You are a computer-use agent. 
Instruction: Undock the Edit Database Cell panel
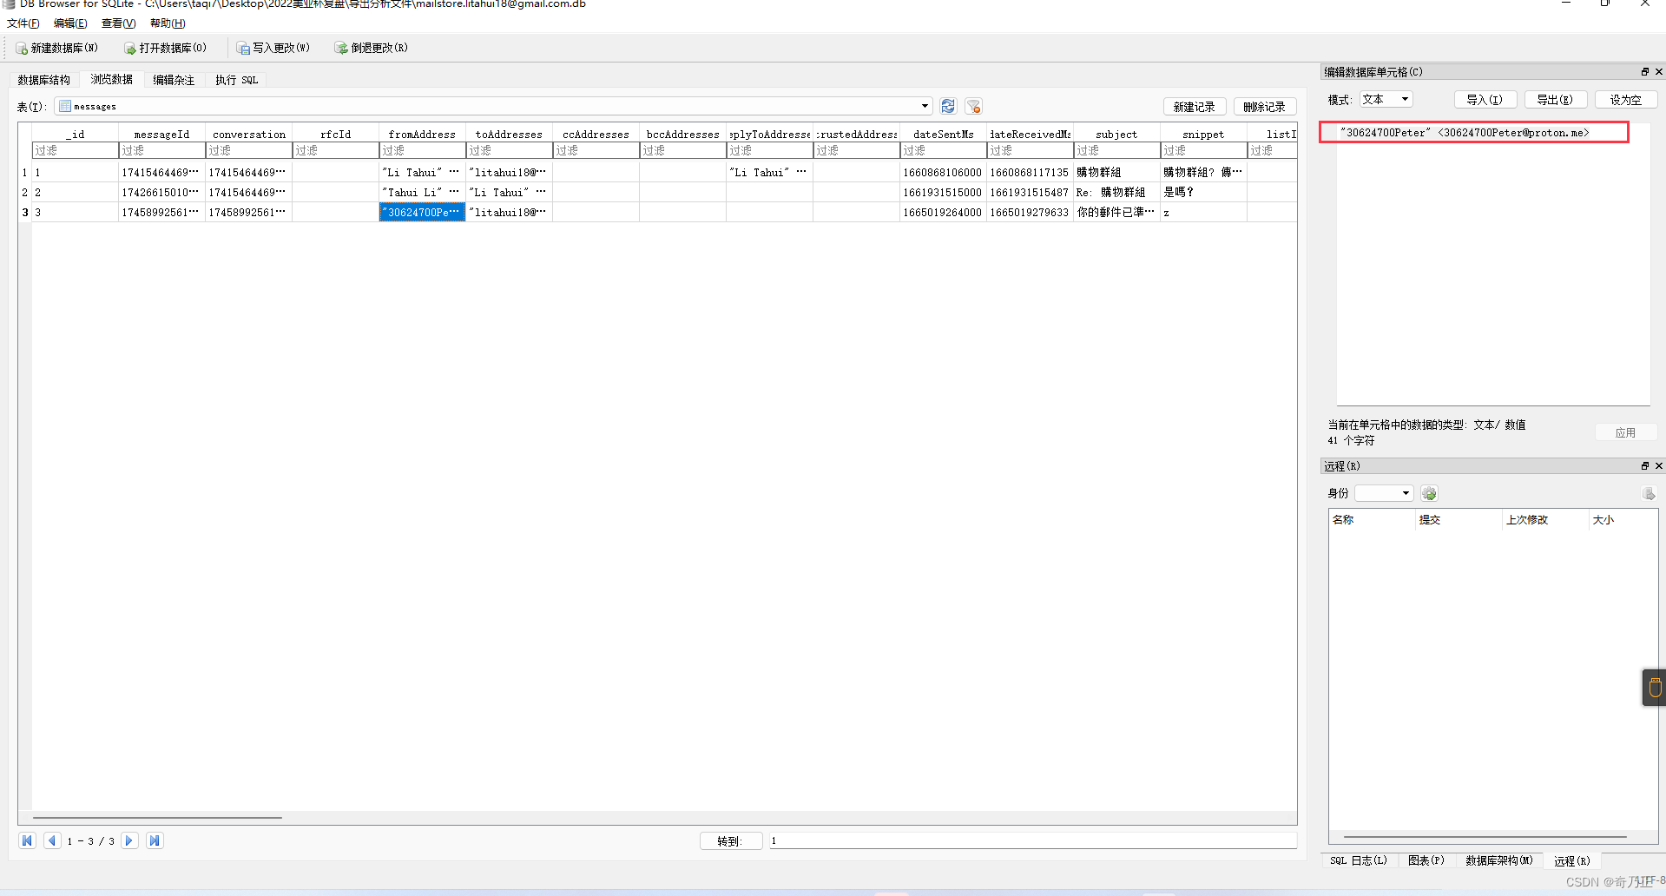click(x=1644, y=72)
